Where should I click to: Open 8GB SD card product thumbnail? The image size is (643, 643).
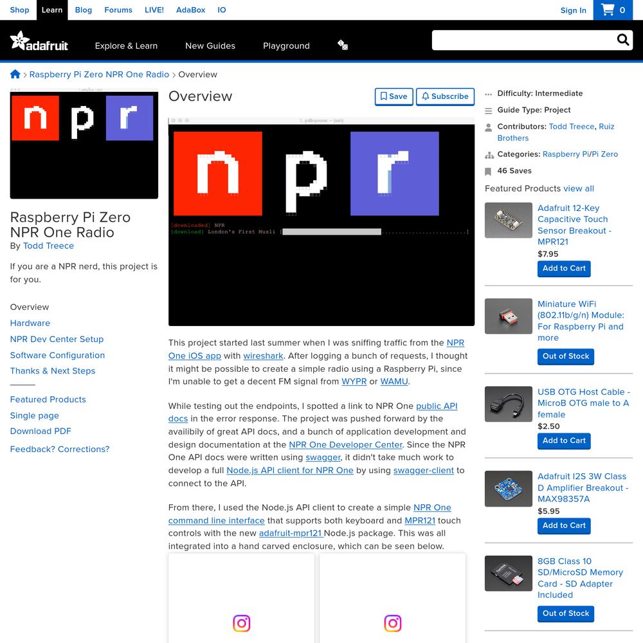[x=508, y=574]
